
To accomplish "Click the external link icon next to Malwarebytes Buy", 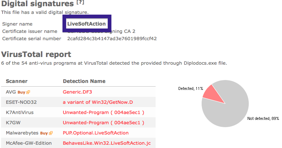I will [51, 133].
